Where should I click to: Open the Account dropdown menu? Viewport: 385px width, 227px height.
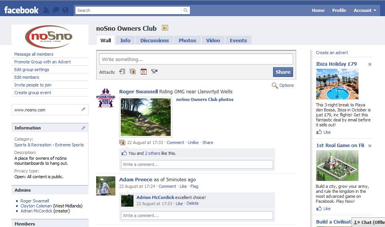(x=365, y=10)
